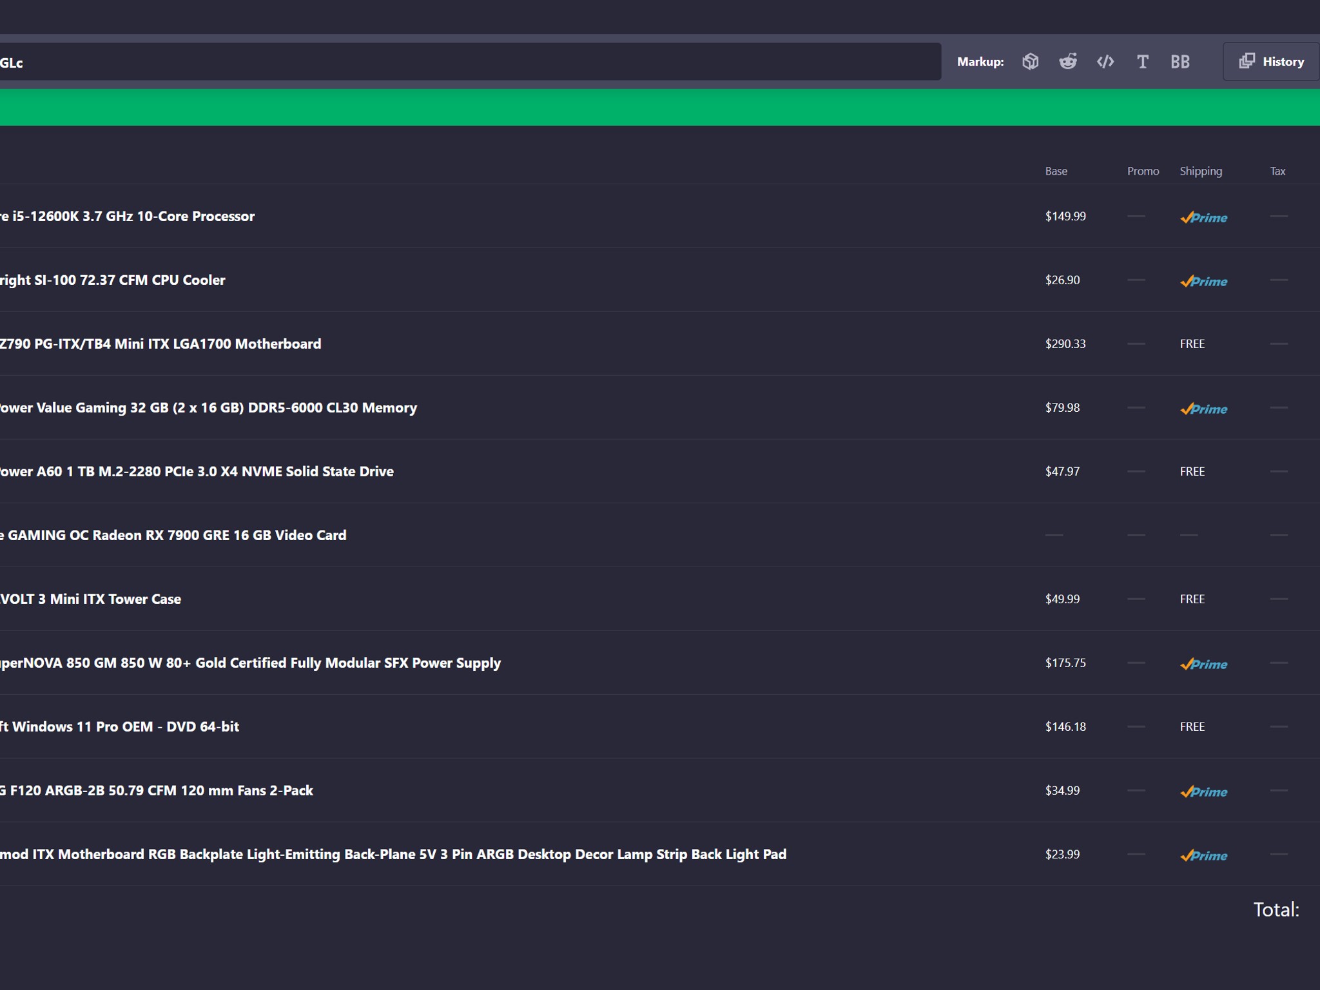Click Prime icon for i5-12600K processor
Viewport: 1320px width, 990px height.
point(1203,217)
